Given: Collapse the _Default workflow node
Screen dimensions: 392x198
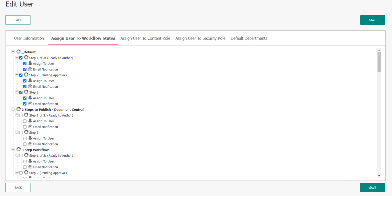Looking at the screenshot, I should pos(13,52).
